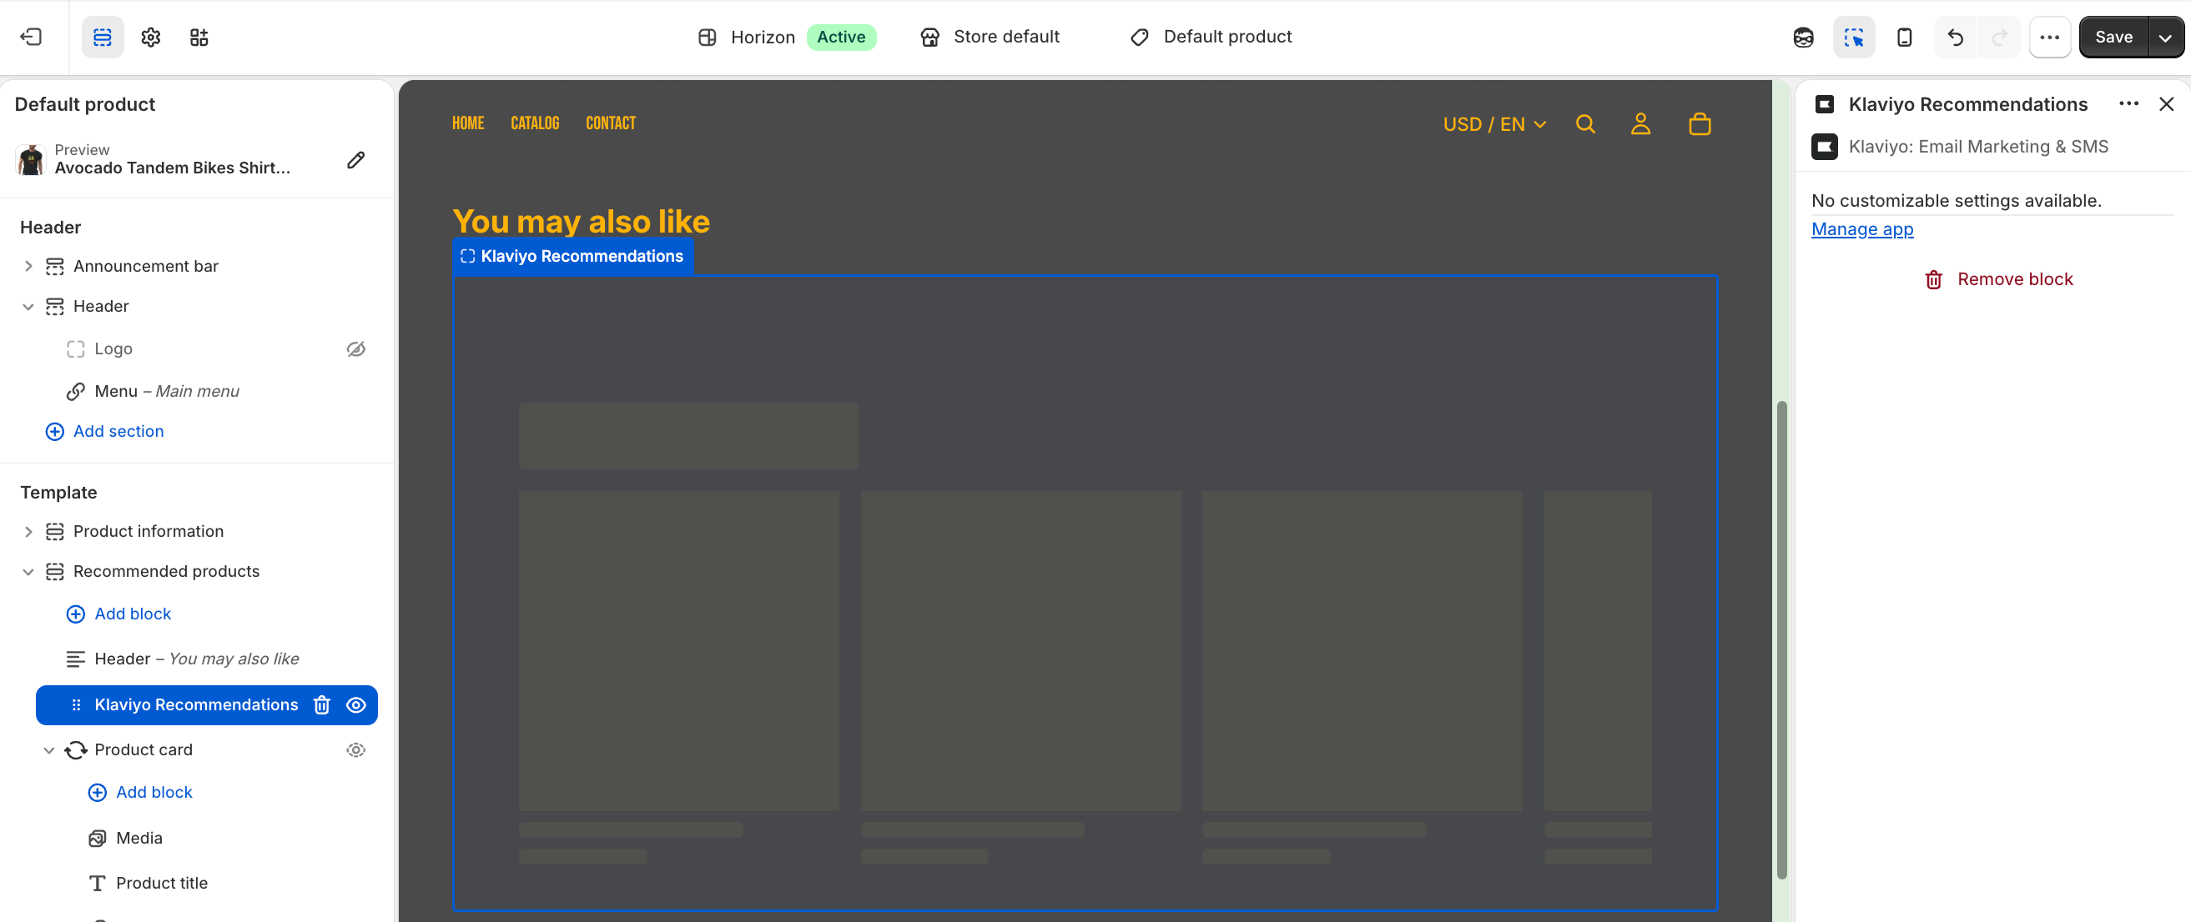Open the Store default market selector
This screenshot has height=922, width=2191.
click(x=990, y=37)
